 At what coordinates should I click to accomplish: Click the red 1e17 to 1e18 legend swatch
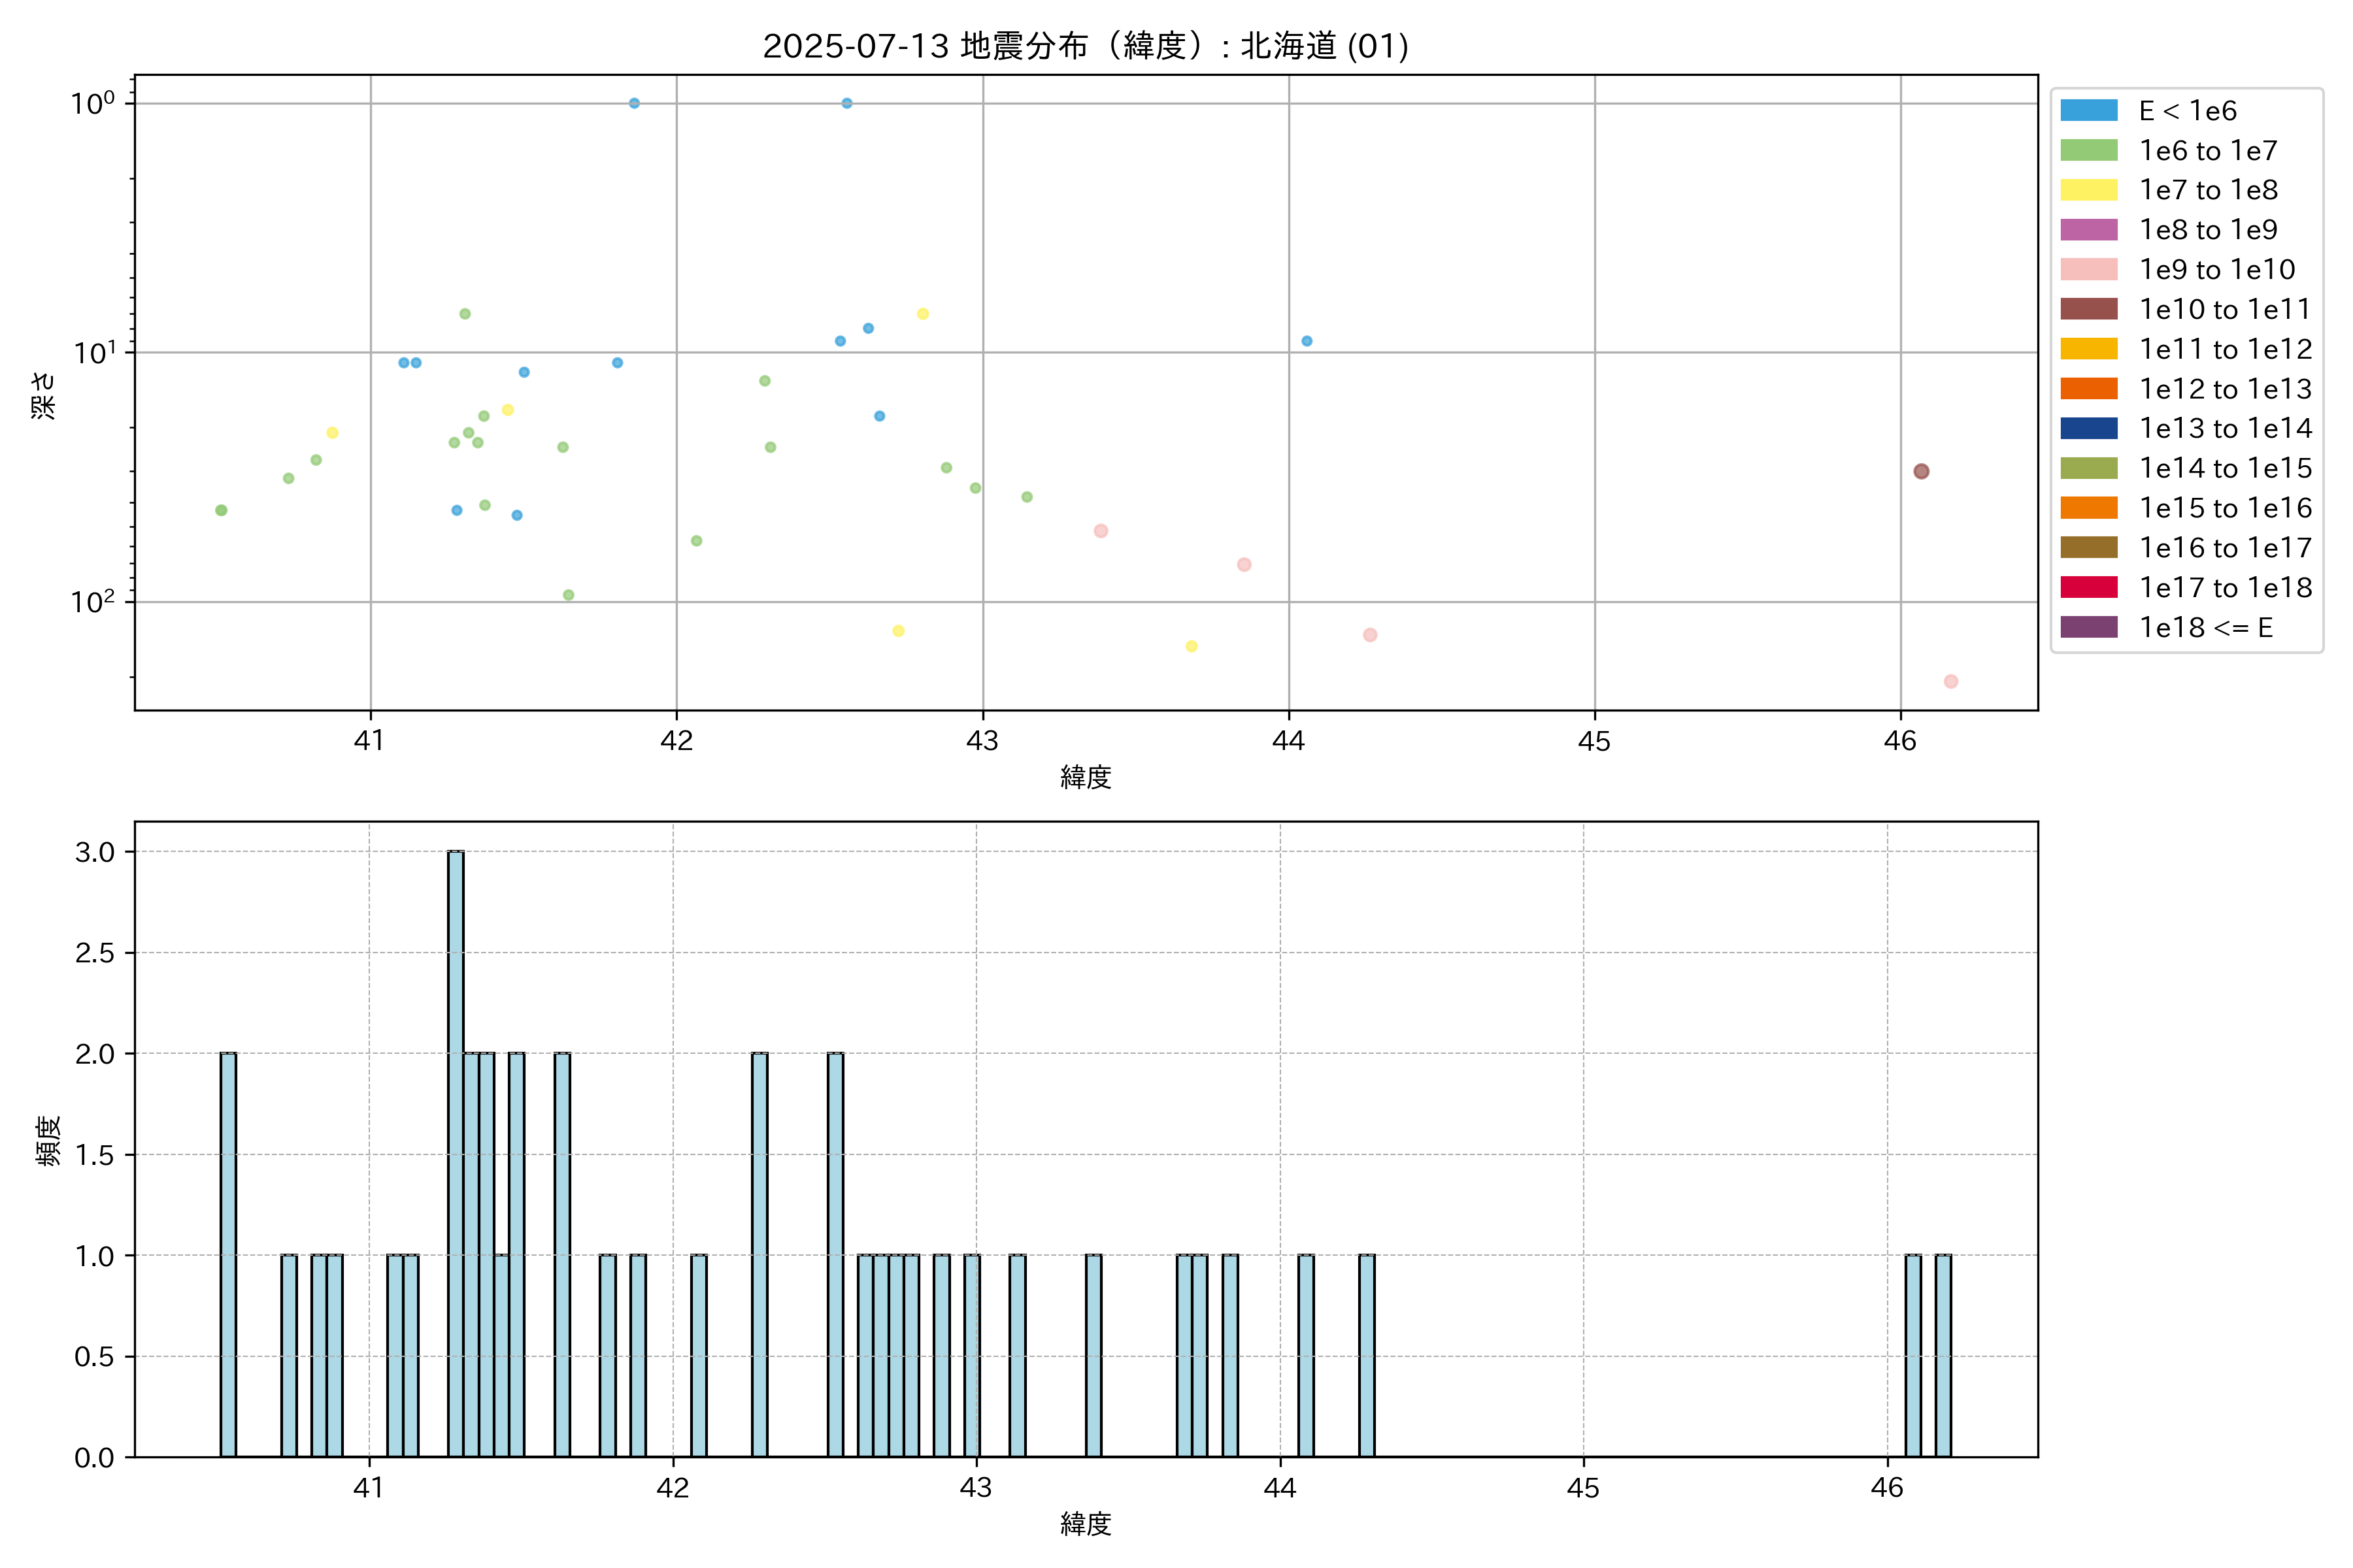point(2089,587)
